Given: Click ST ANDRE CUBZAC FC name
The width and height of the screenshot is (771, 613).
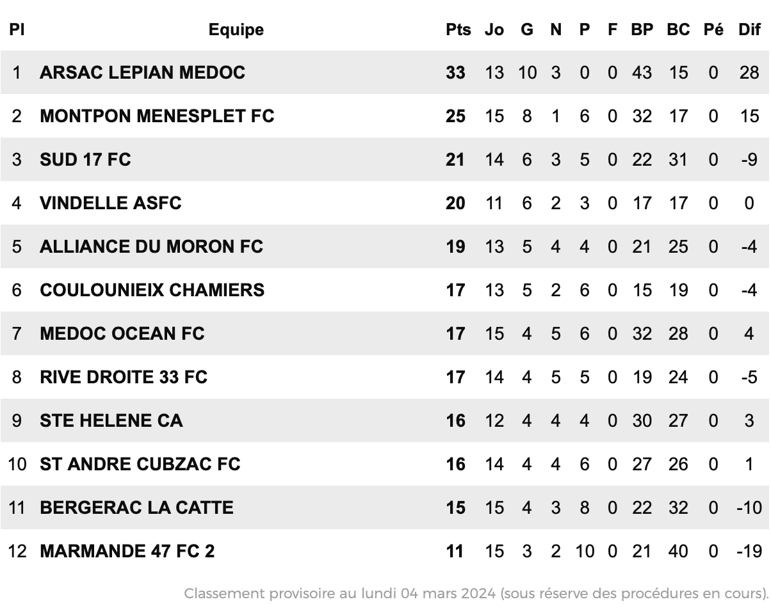Looking at the screenshot, I should click(140, 464).
